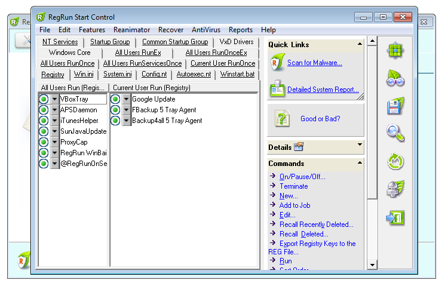Click the Current User Run (Registry) column header

coord(185,88)
